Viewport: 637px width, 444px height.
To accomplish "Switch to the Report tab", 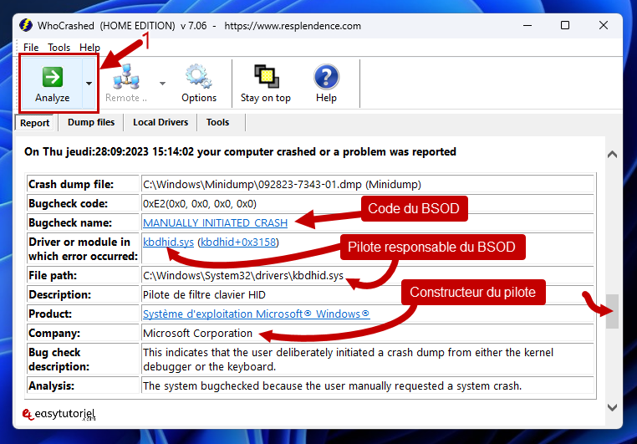I will (35, 123).
